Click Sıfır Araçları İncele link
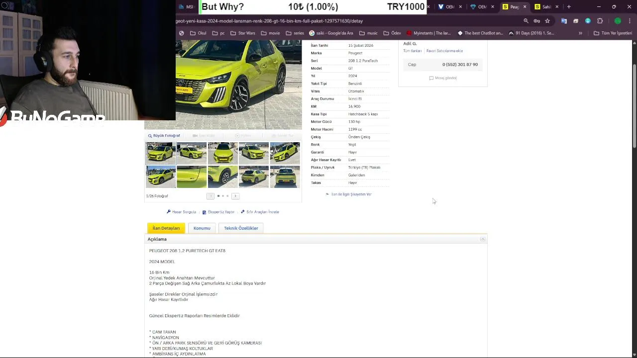 click(260, 212)
